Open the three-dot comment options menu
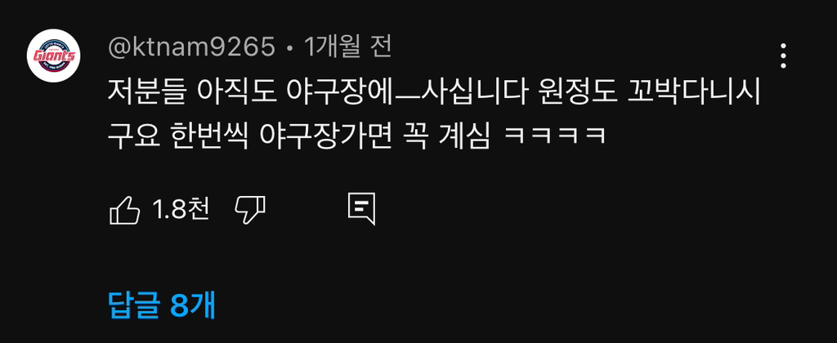837x343 pixels. (x=782, y=56)
